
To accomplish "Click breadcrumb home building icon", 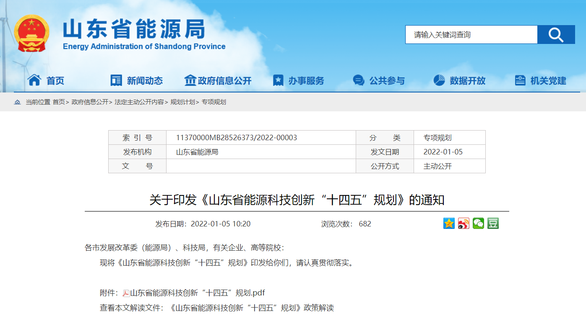I will 17,102.
